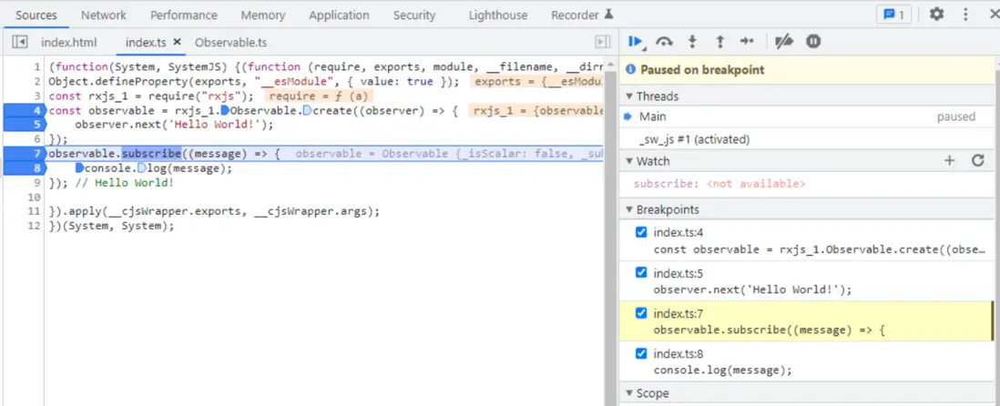The image size is (1000, 406).
Task: Show the file navigator sidebar
Action: click(x=20, y=42)
